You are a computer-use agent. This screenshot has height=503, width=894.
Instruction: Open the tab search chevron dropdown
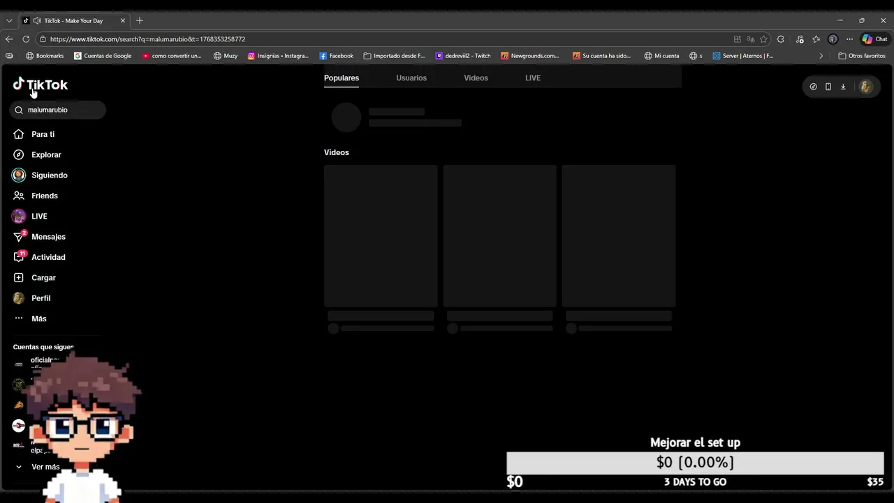[9, 20]
